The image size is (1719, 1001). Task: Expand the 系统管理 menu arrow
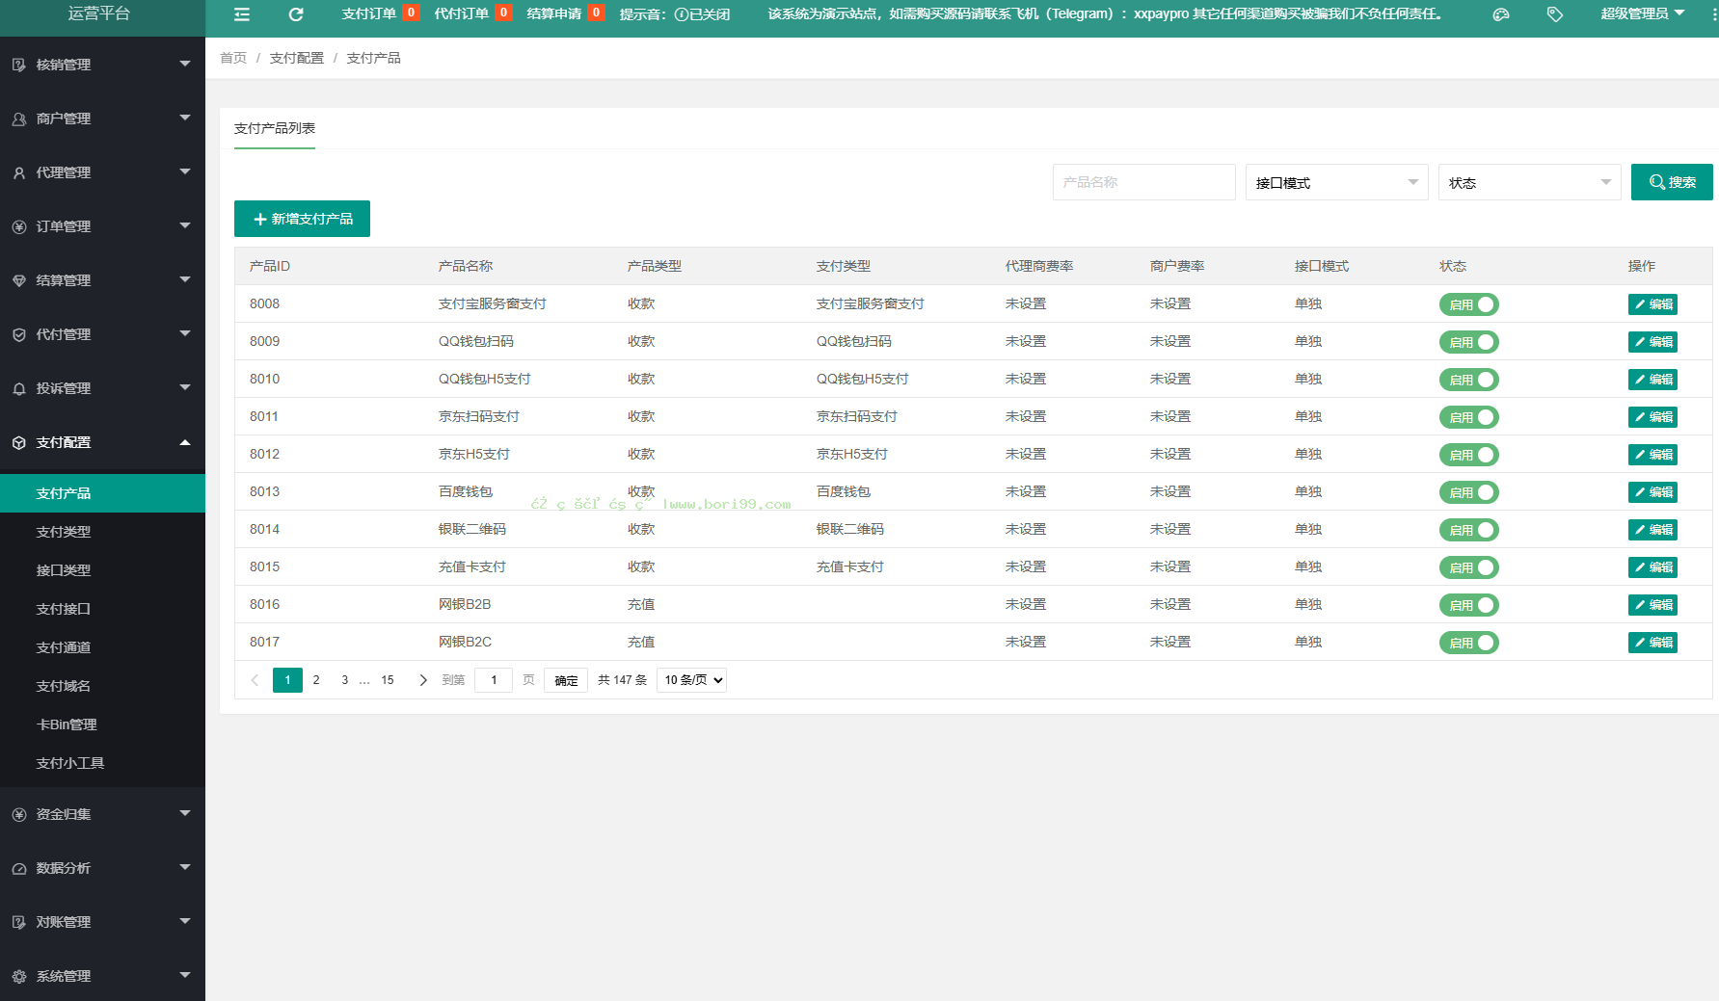pyautogui.click(x=185, y=975)
